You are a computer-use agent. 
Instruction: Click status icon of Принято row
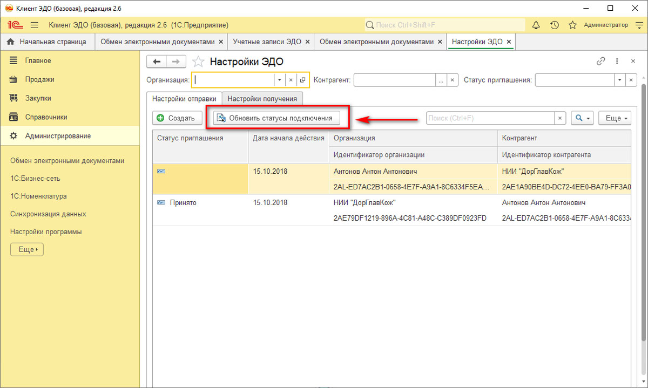pos(161,203)
